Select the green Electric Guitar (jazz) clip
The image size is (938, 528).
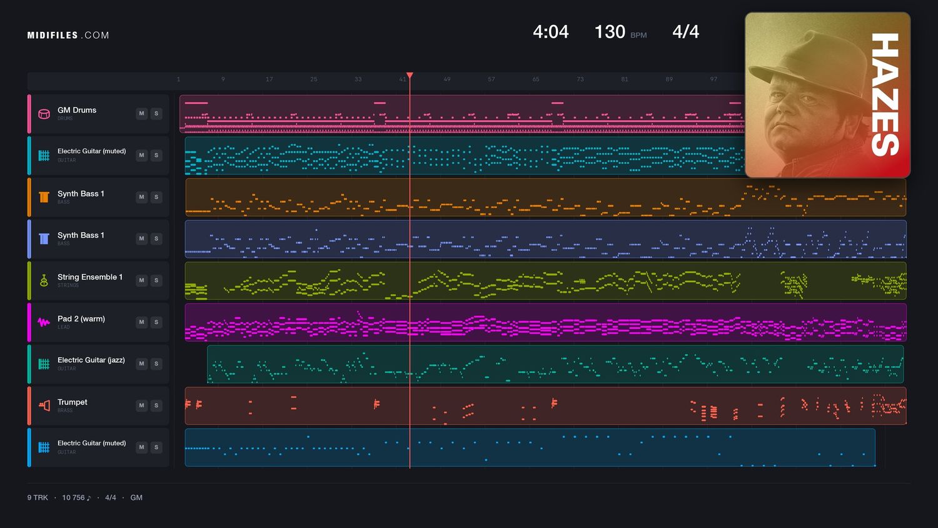555,364
